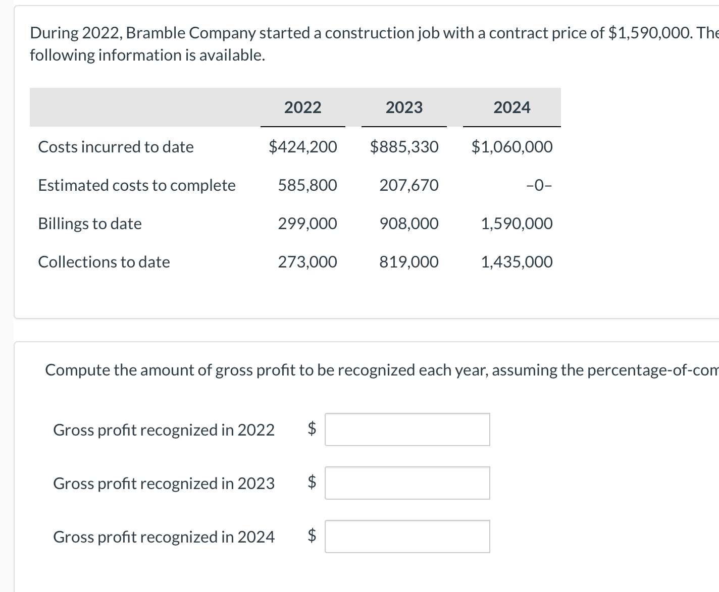The image size is (719, 592).
Task: Click the Estimated costs to complete row label
Action: point(136,185)
